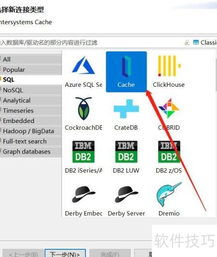Choose the ClickHouse database icon
This screenshot has width=217, height=257.
169,66
